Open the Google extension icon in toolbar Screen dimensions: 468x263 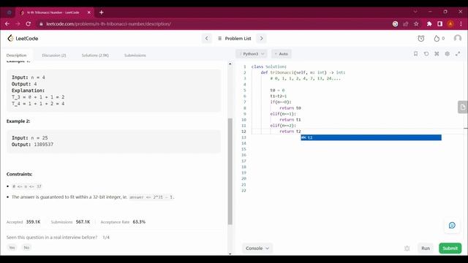tap(395, 24)
